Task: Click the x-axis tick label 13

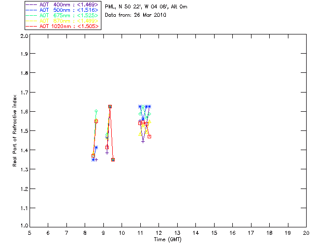Action: (177, 233)
